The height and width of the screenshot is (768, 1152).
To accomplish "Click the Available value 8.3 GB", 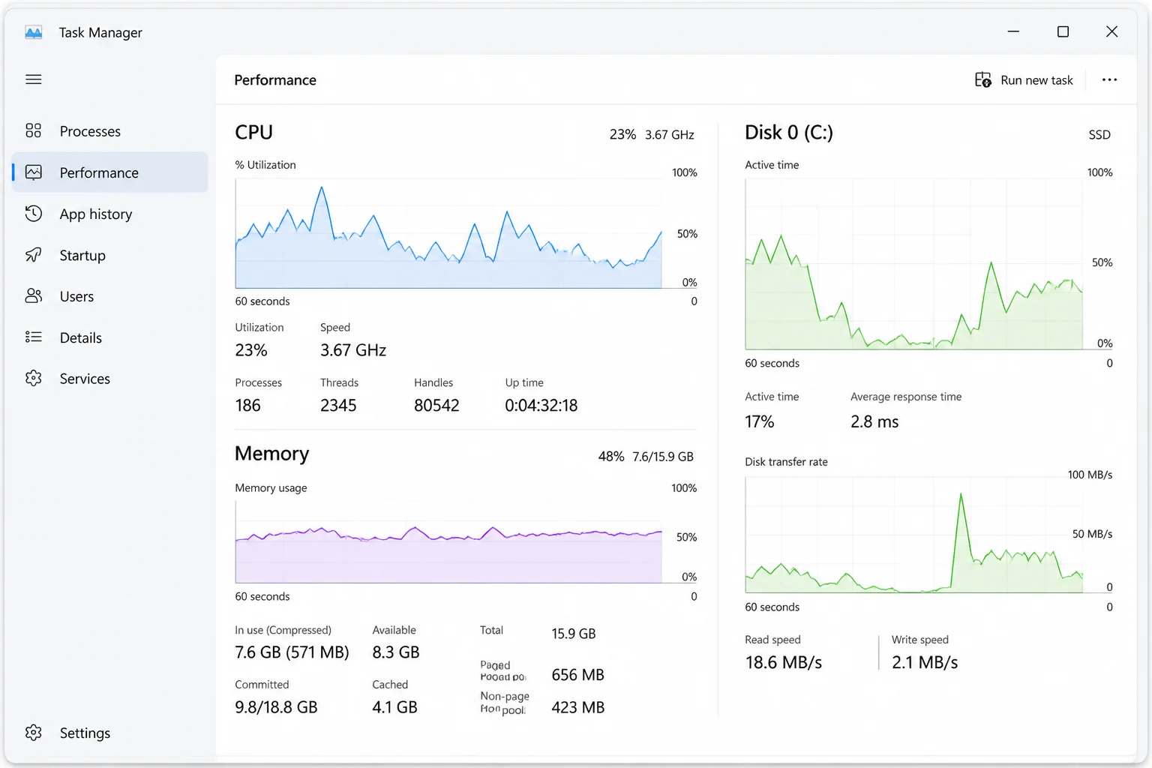I will click(x=396, y=652).
